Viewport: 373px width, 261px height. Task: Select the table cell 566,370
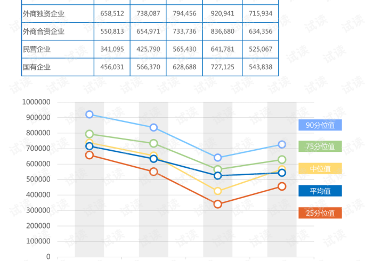[x=148, y=67]
